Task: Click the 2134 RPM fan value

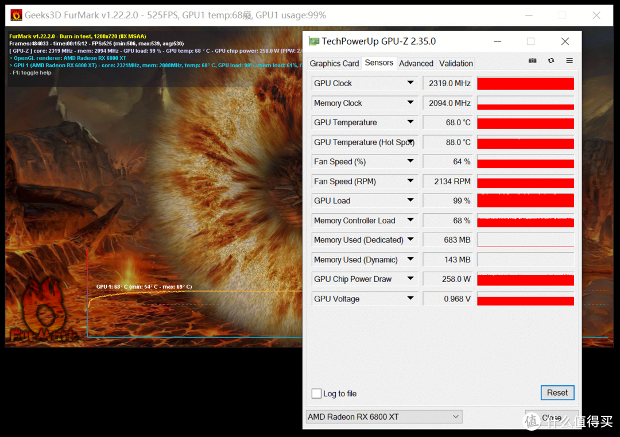Action: point(448,181)
